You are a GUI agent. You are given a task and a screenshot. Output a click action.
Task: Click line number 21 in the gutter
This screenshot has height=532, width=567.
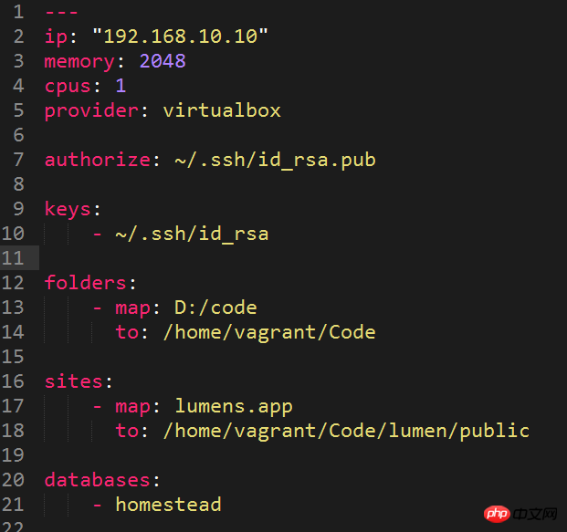(13, 504)
